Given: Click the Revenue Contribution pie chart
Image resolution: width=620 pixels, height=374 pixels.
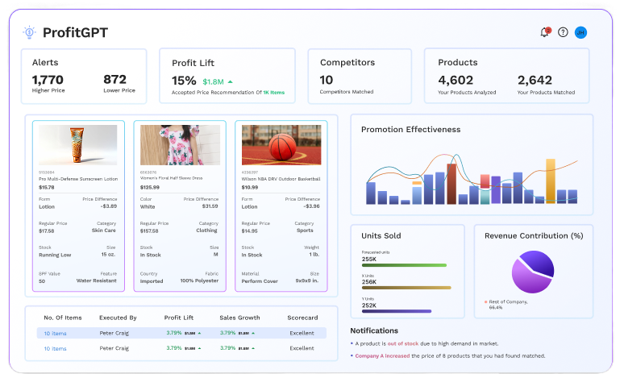Looking at the screenshot, I should (529, 271).
